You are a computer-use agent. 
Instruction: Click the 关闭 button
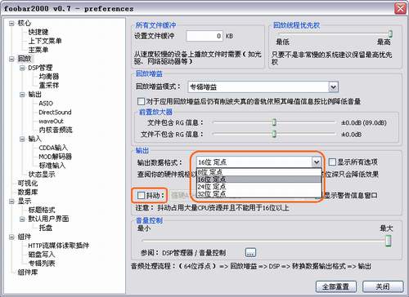[383, 286]
